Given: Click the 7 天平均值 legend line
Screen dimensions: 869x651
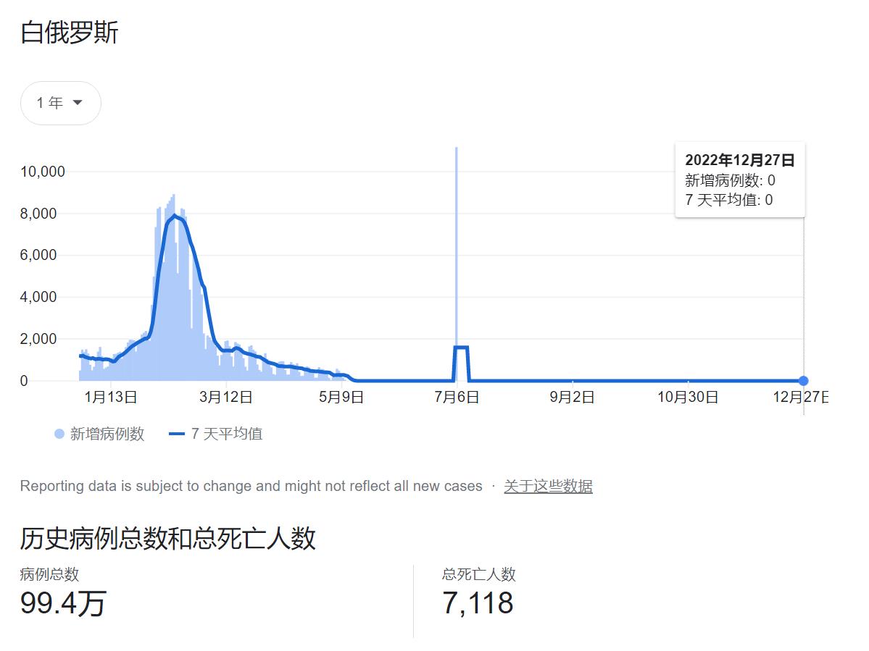Looking at the screenshot, I should point(176,434).
